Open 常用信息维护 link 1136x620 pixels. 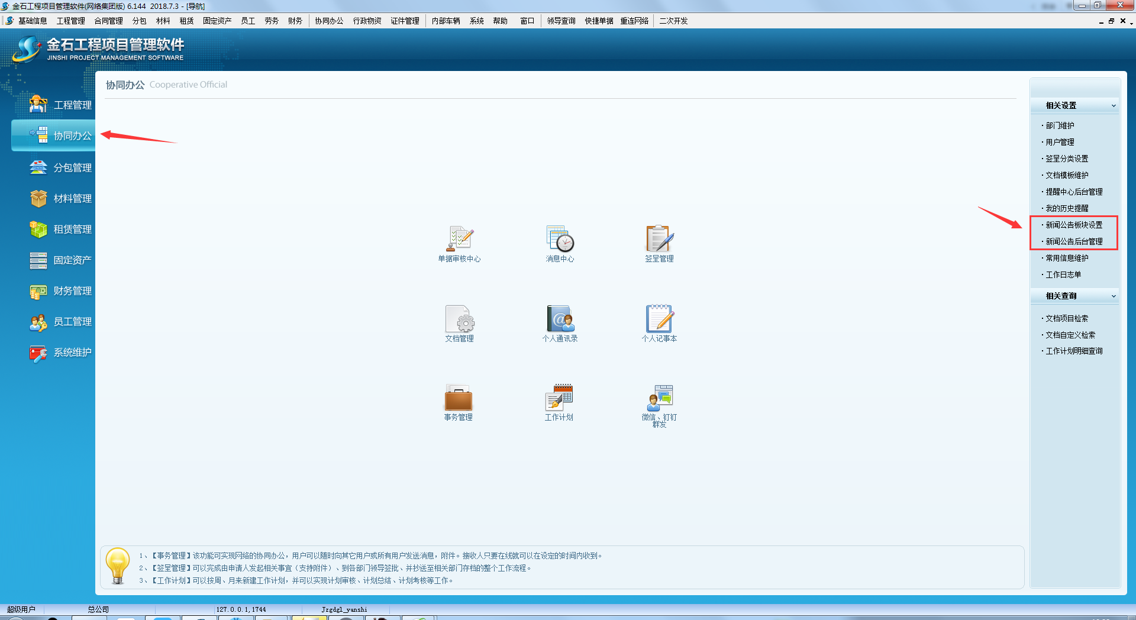point(1067,258)
